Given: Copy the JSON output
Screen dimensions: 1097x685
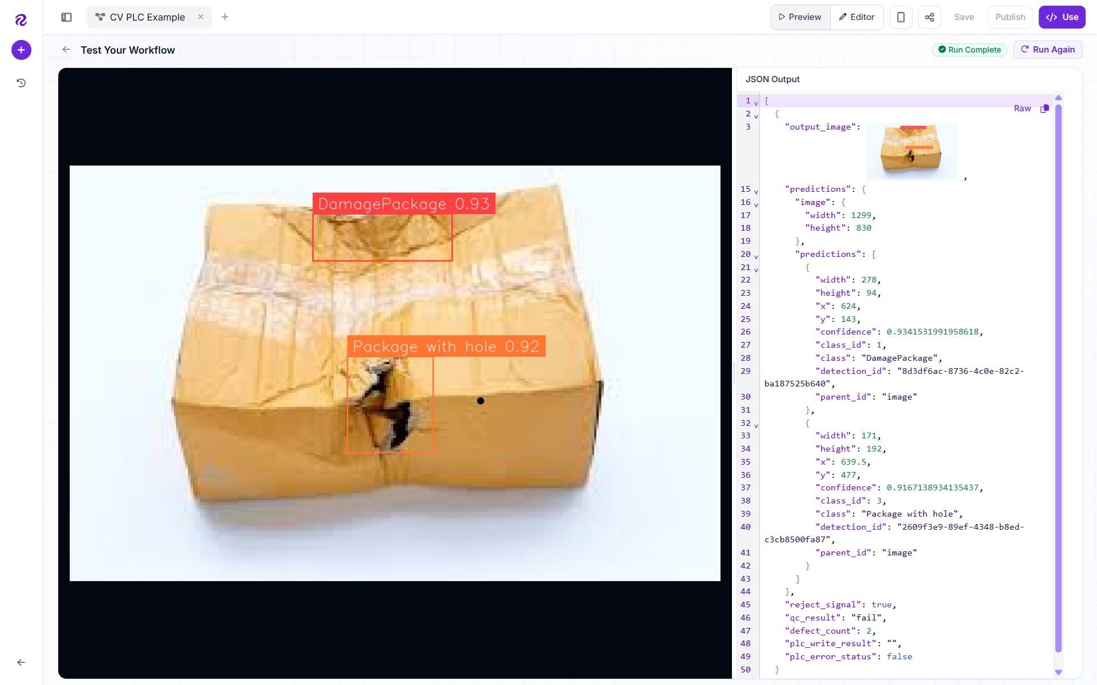Looking at the screenshot, I should pyautogui.click(x=1044, y=108).
